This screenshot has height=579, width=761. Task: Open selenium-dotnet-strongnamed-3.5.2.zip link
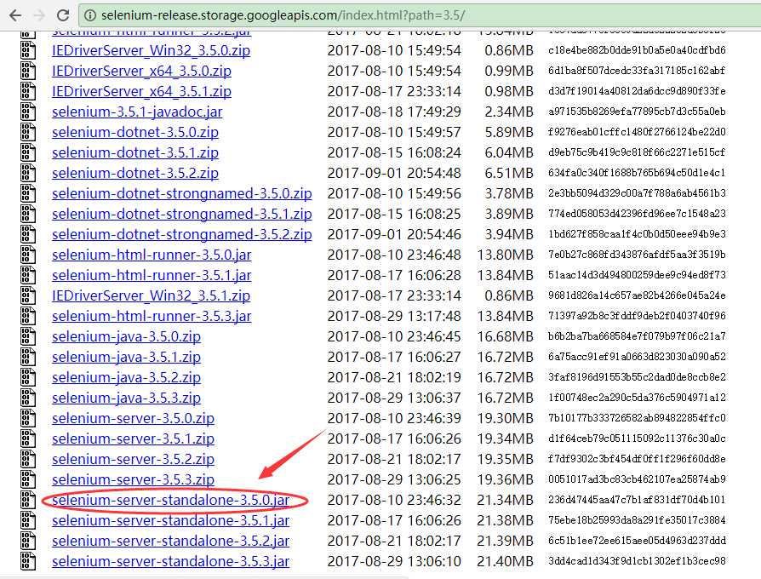[182, 234]
